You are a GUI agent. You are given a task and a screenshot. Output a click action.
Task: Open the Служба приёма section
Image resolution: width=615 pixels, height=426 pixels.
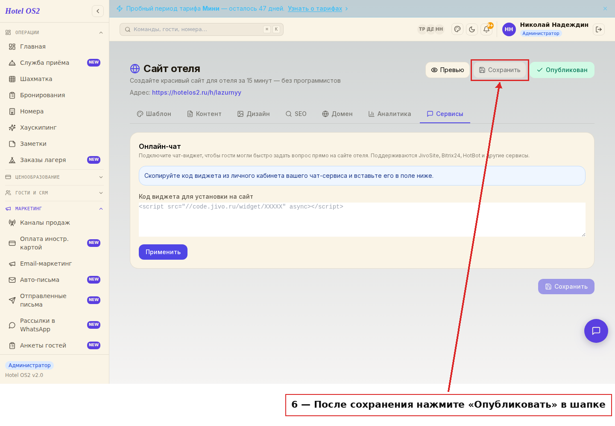tap(54, 63)
